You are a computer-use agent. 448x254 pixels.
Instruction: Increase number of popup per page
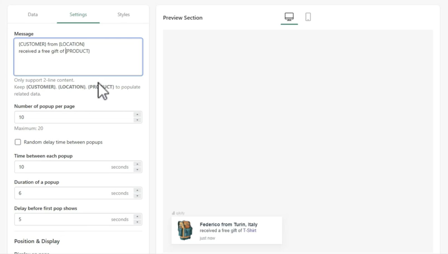tap(137, 114)
